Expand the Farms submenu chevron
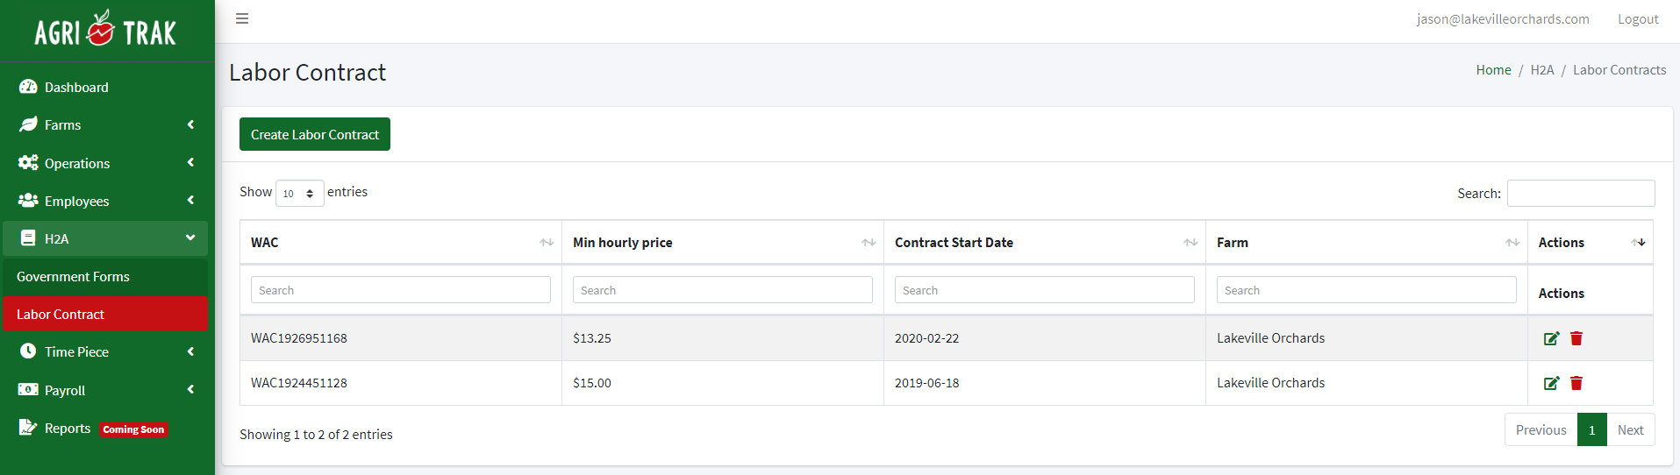The height and width of the screenshot is (475, 1680). coord(190,124)
